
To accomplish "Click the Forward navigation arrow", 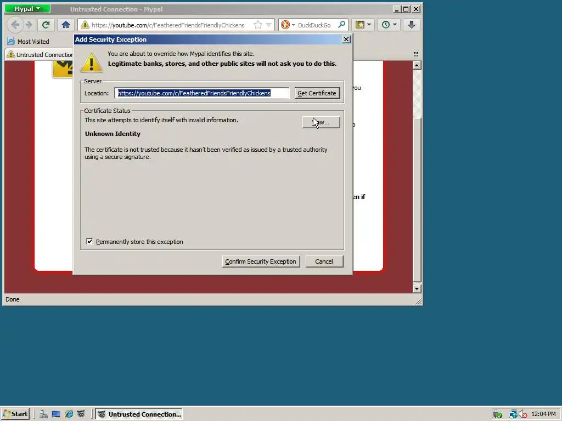I will pos(29,25).
